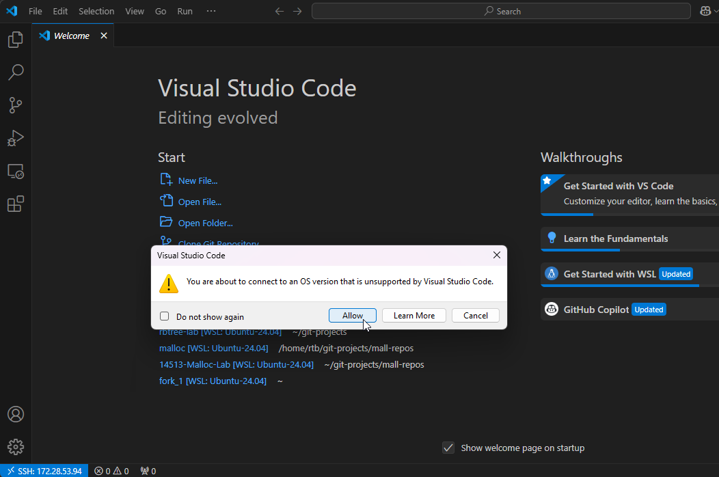719x477 pixels.
Task: Open the Explorer view in activity bar
Action: coord(16,40)
